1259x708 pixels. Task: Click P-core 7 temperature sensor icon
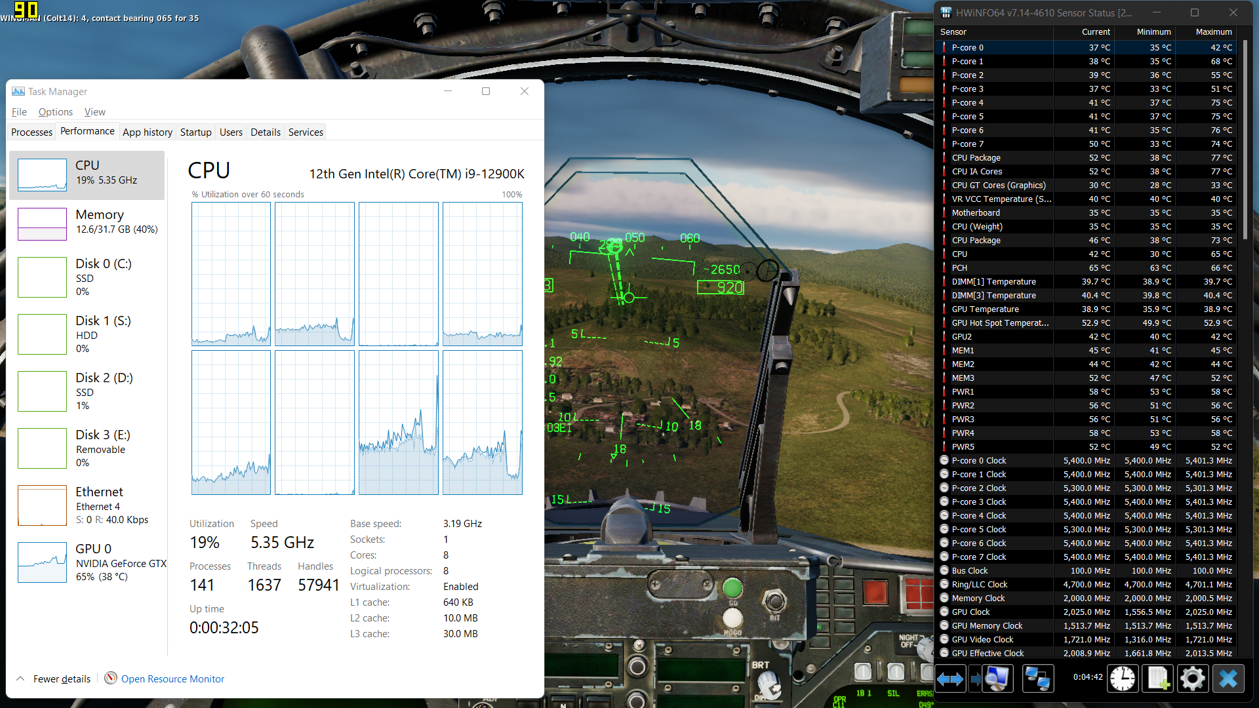[x=944, y=144]
